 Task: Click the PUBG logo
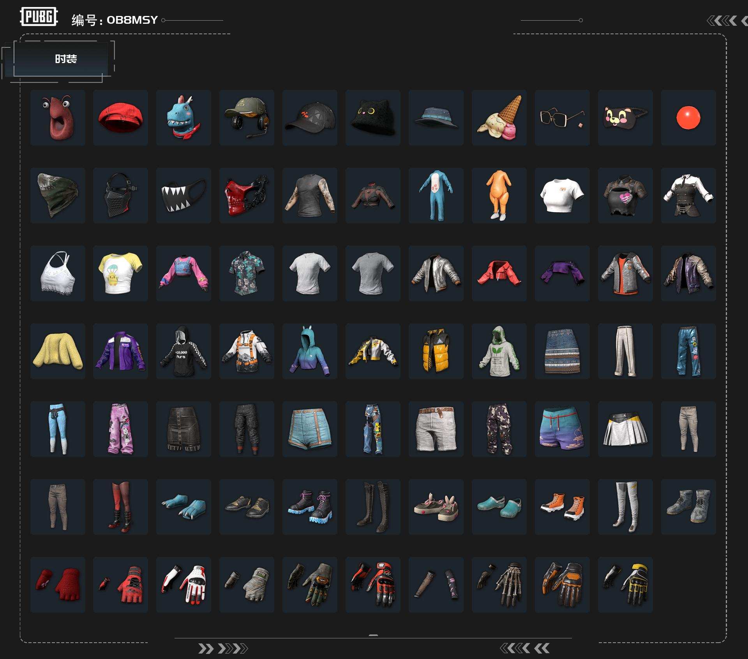click(39, 17)
